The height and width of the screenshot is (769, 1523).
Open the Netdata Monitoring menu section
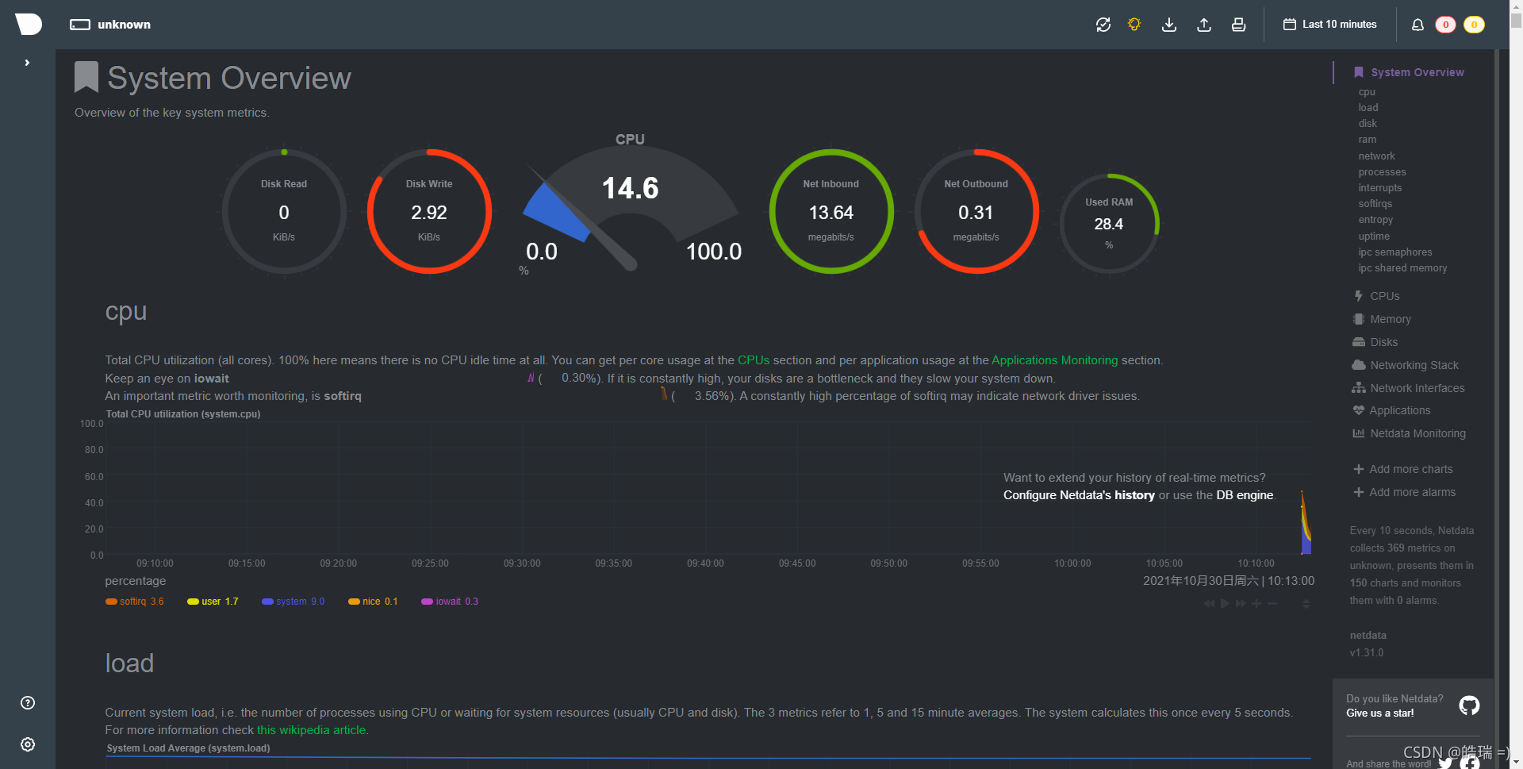click(1409, 433)
